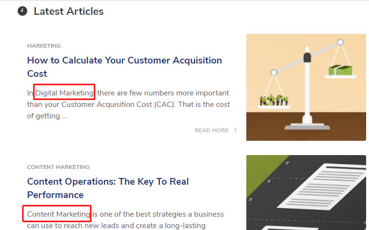
Task: Select the Latest Articles heading
Action: tap(68, 11)
